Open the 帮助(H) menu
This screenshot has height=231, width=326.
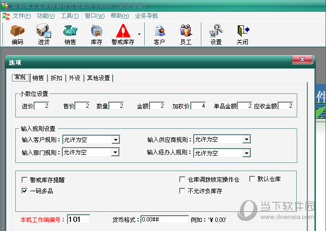120,16
